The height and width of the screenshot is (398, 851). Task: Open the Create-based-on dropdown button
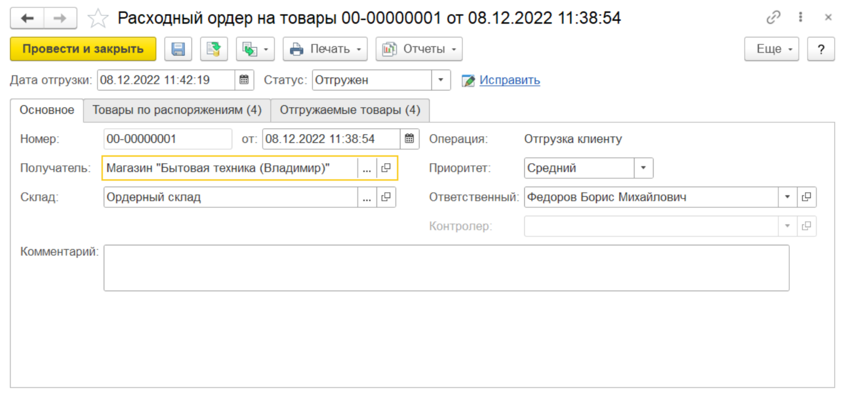[255, 50]
